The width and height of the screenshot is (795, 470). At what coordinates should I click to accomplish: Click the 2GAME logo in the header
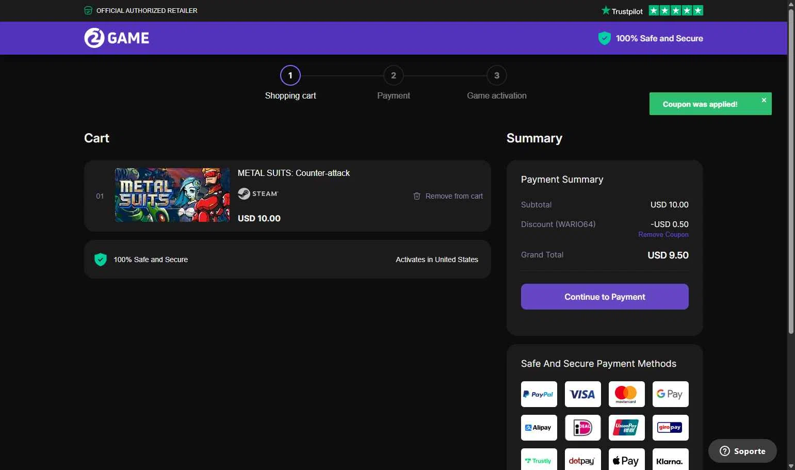(117, 38)
